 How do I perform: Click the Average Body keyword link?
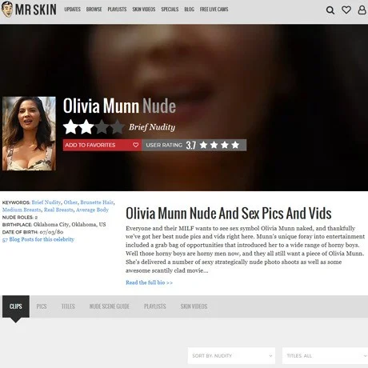pyautogui.click(x=92, y=210)
